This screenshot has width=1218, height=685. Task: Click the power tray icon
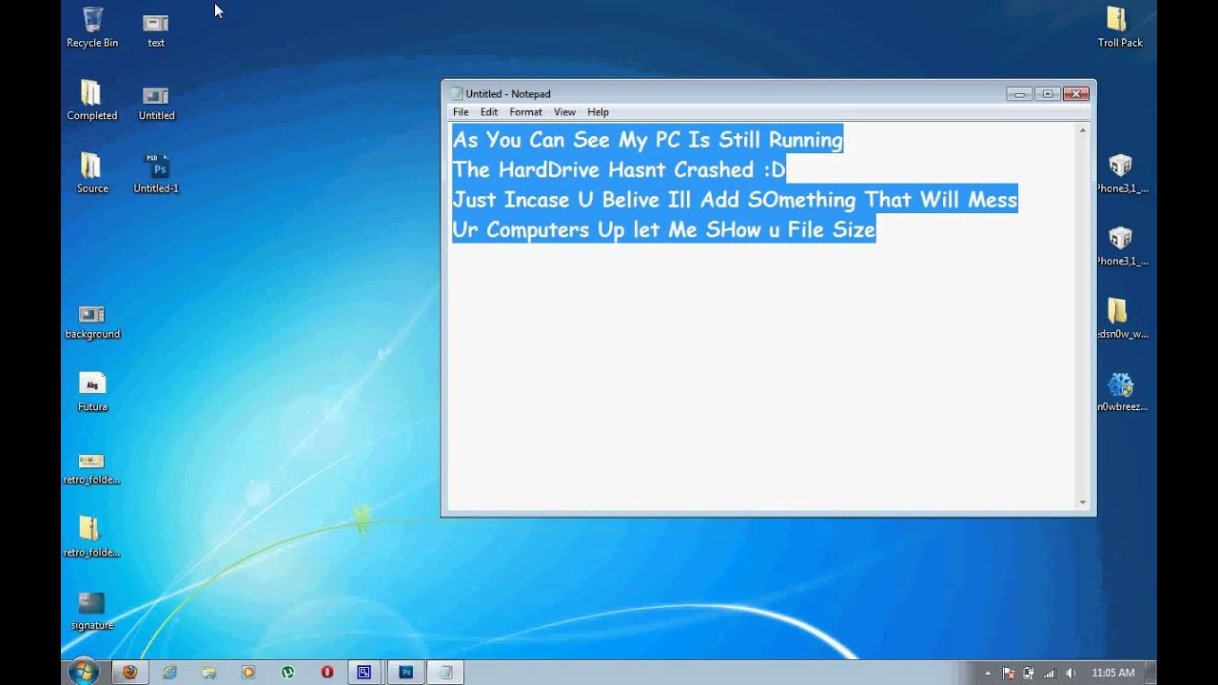coord(1029,673)
